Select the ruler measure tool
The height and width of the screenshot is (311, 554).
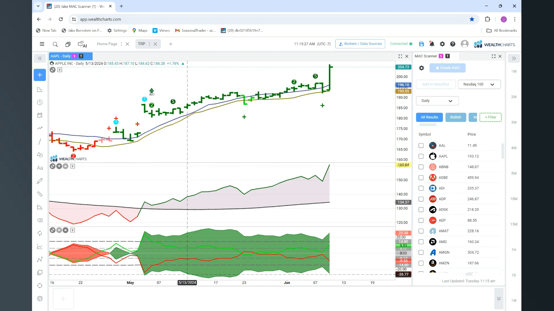pos(40,194)
